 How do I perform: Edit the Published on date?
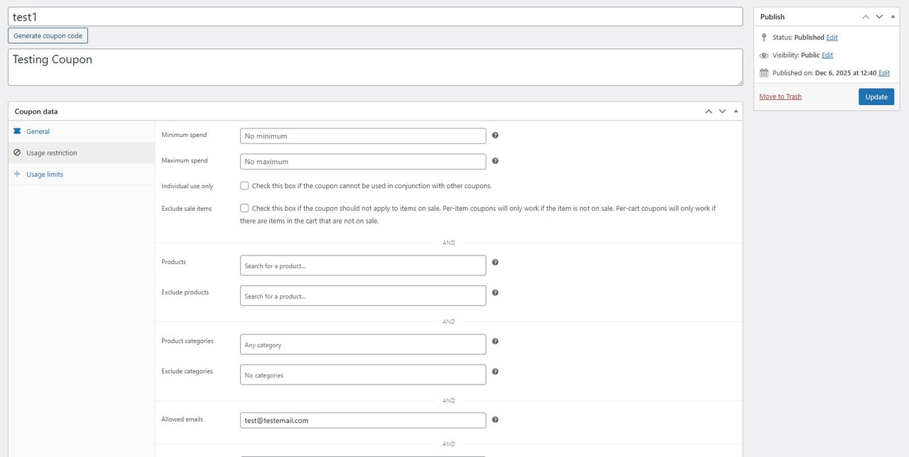coord(884,73)
